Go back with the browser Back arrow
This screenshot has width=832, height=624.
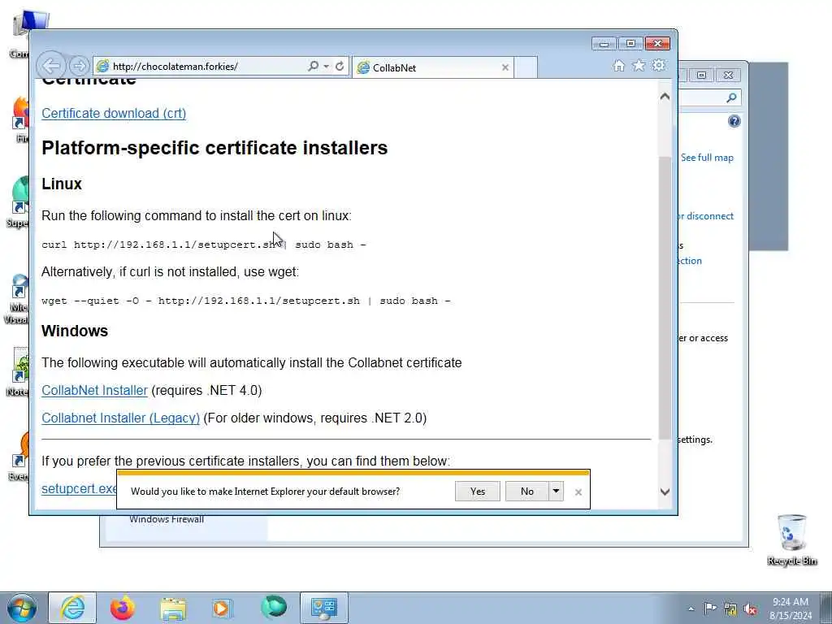coord(51,67)
